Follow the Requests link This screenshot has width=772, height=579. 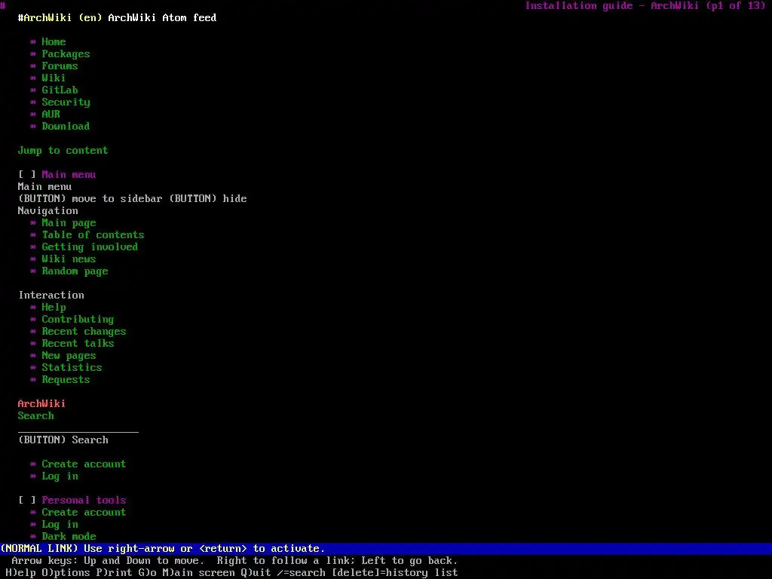(x=66, y=380)
